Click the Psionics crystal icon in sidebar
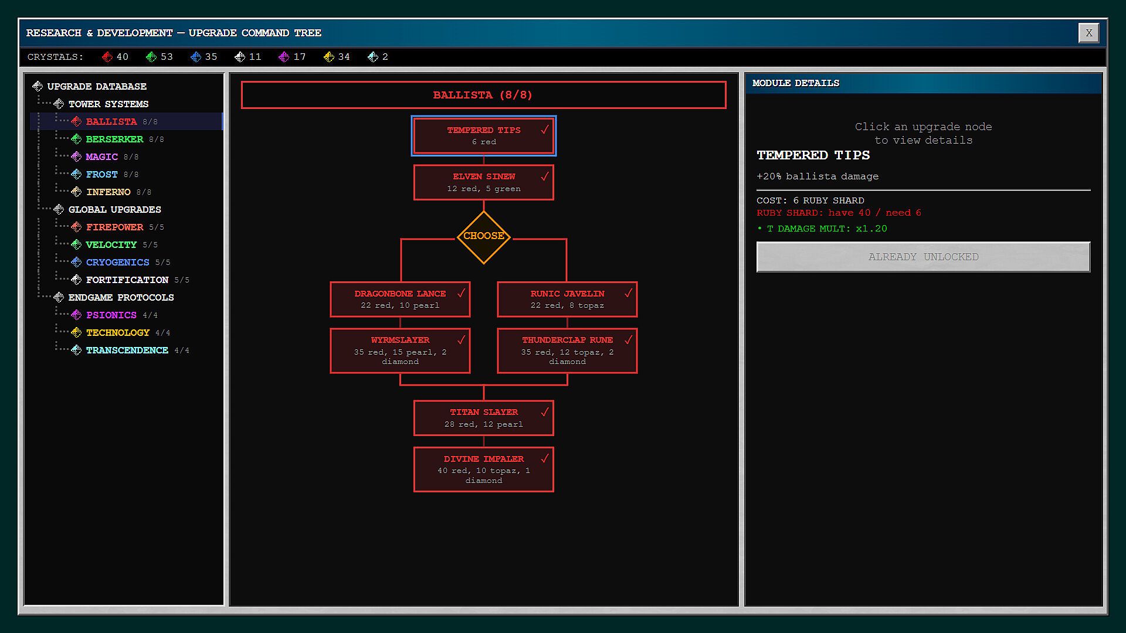The image size is (1126, 633). point(76,315)
